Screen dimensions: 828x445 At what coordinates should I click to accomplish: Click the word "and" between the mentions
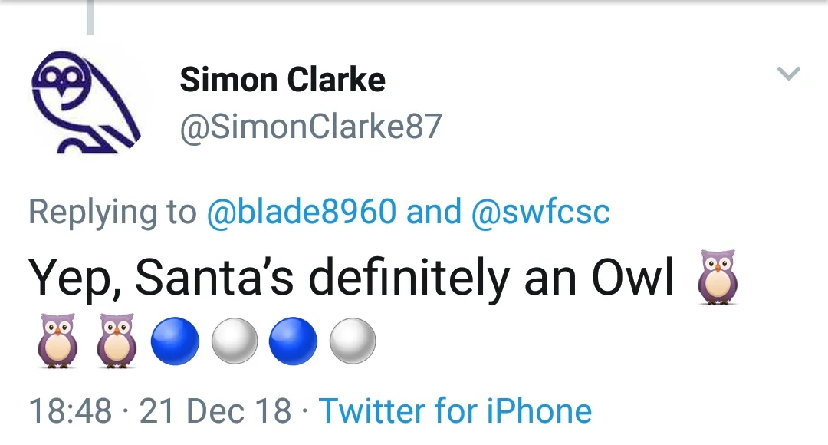pos(434,212)
